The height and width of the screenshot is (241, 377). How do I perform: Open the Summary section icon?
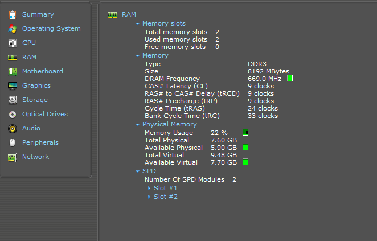[x=12, y=14]
